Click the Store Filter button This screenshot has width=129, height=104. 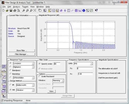tap(22, 51)
